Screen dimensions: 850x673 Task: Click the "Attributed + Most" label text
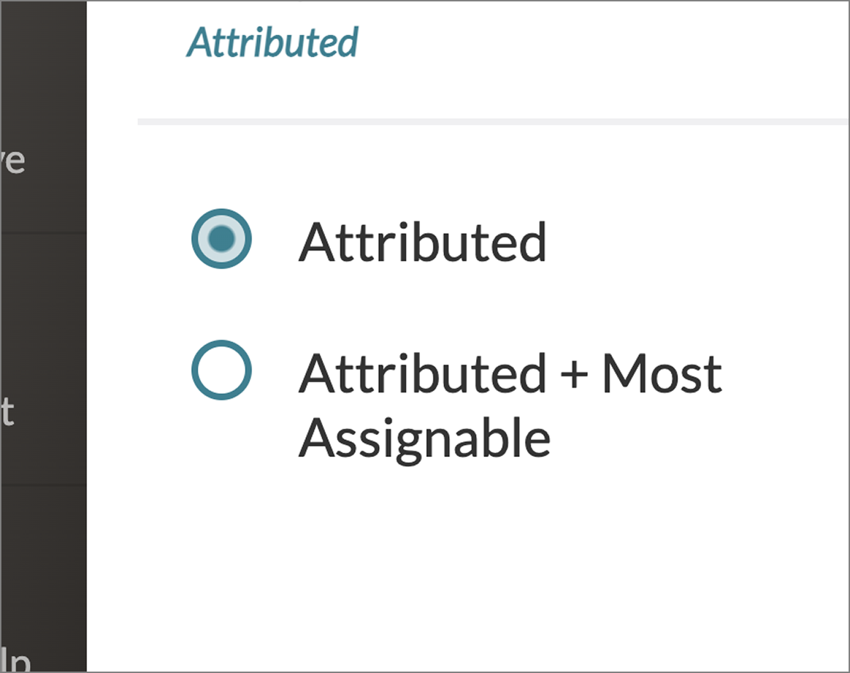(x=510, y=373)
